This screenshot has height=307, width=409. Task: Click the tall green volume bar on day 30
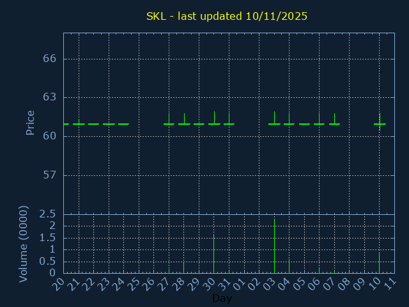(x=213, y=254)
